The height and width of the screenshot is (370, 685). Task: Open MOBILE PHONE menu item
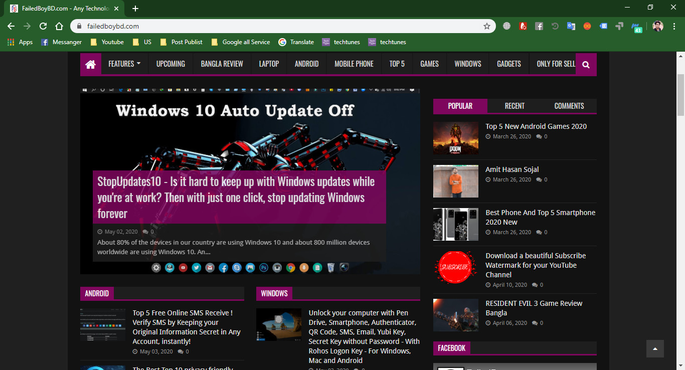(x=354, y=64)
